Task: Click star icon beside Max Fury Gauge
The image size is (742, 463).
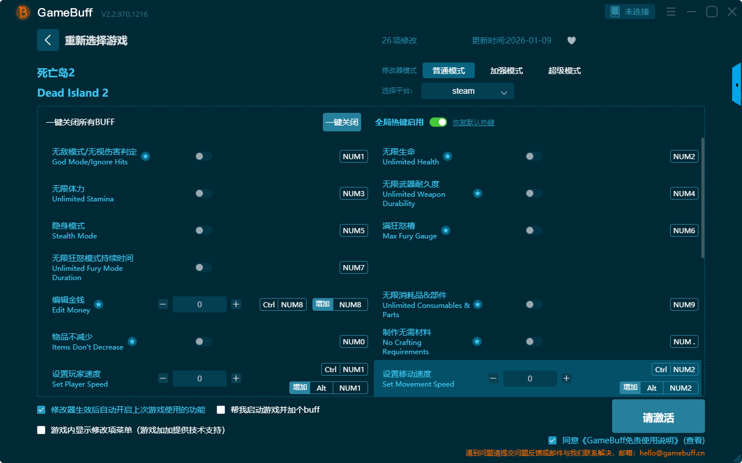Action: tap(446, 230)
